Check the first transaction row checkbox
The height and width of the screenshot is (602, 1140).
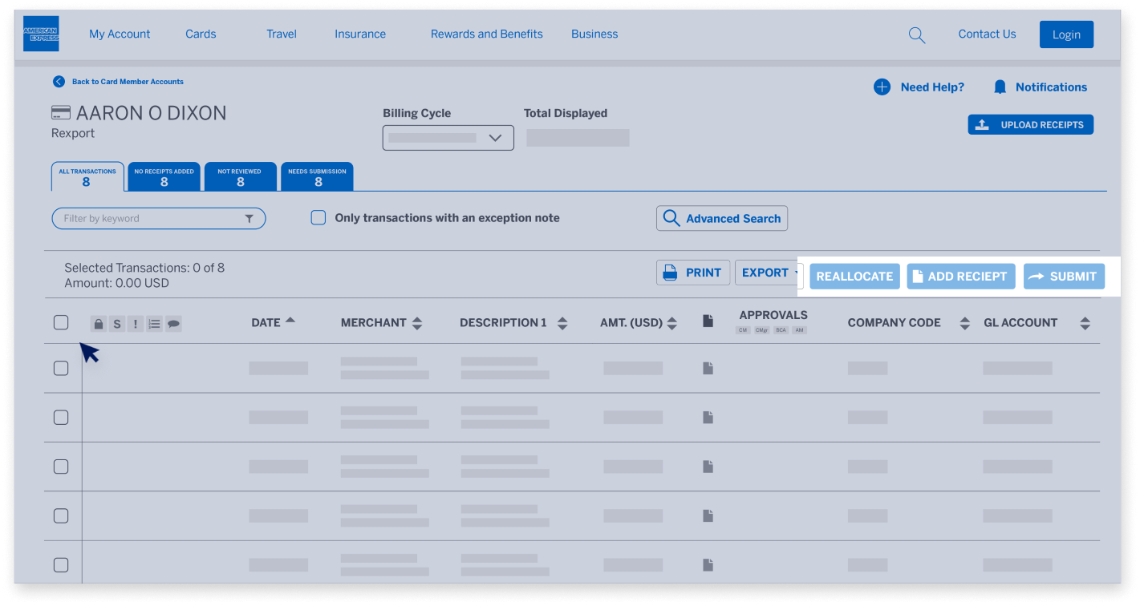click(x=61, y=369)
